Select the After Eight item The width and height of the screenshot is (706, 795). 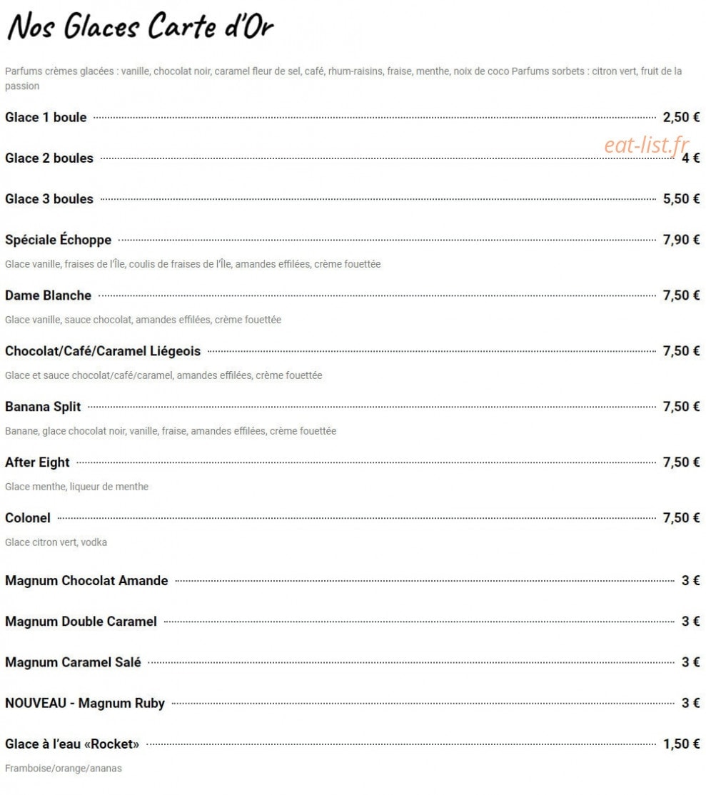(x=38, y=462)
